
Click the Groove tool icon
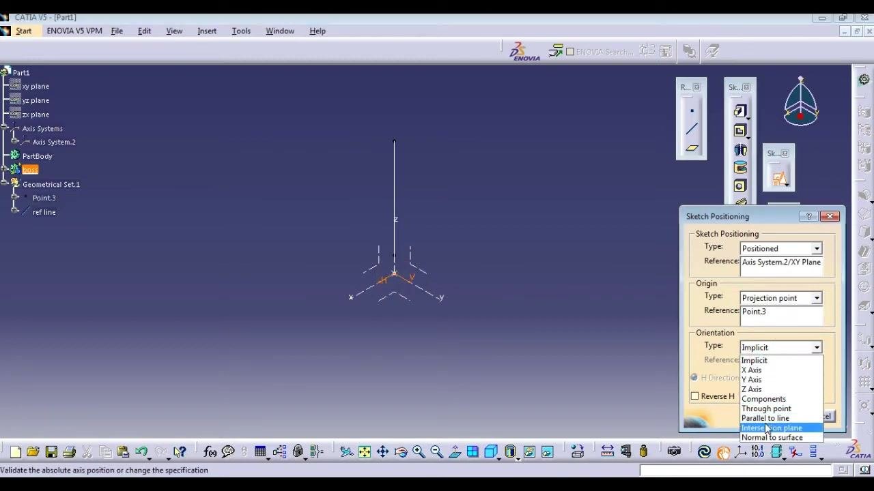pos(740,168)
